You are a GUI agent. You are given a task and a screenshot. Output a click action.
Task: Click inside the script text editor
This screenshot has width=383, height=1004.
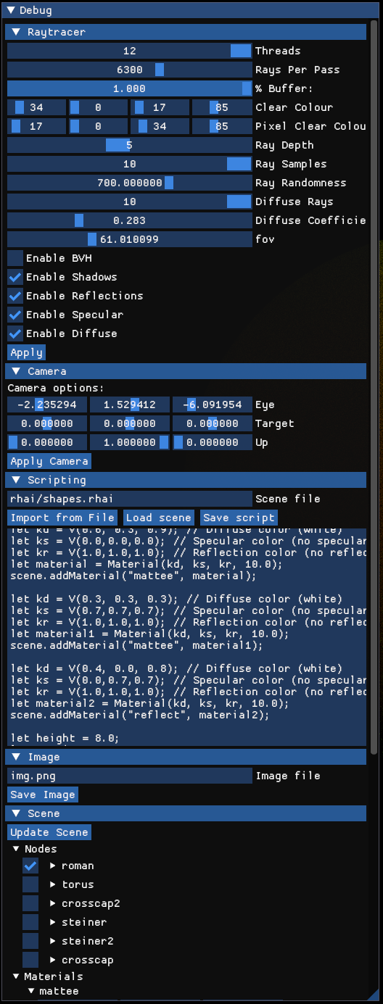tap(187, 637)
